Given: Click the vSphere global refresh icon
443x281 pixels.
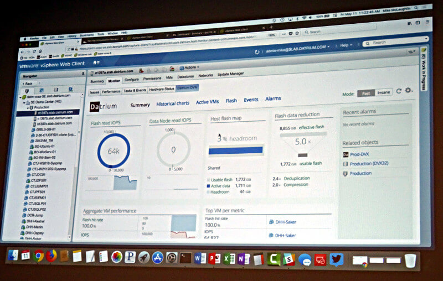Looking at the screenshot, I should coord(257,52).
